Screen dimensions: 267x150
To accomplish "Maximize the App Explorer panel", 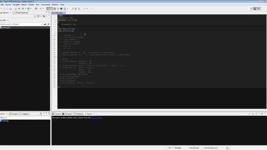I will coord(49,12).
